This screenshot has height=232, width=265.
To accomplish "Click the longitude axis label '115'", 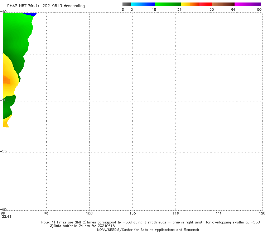I will coord(219,213).
